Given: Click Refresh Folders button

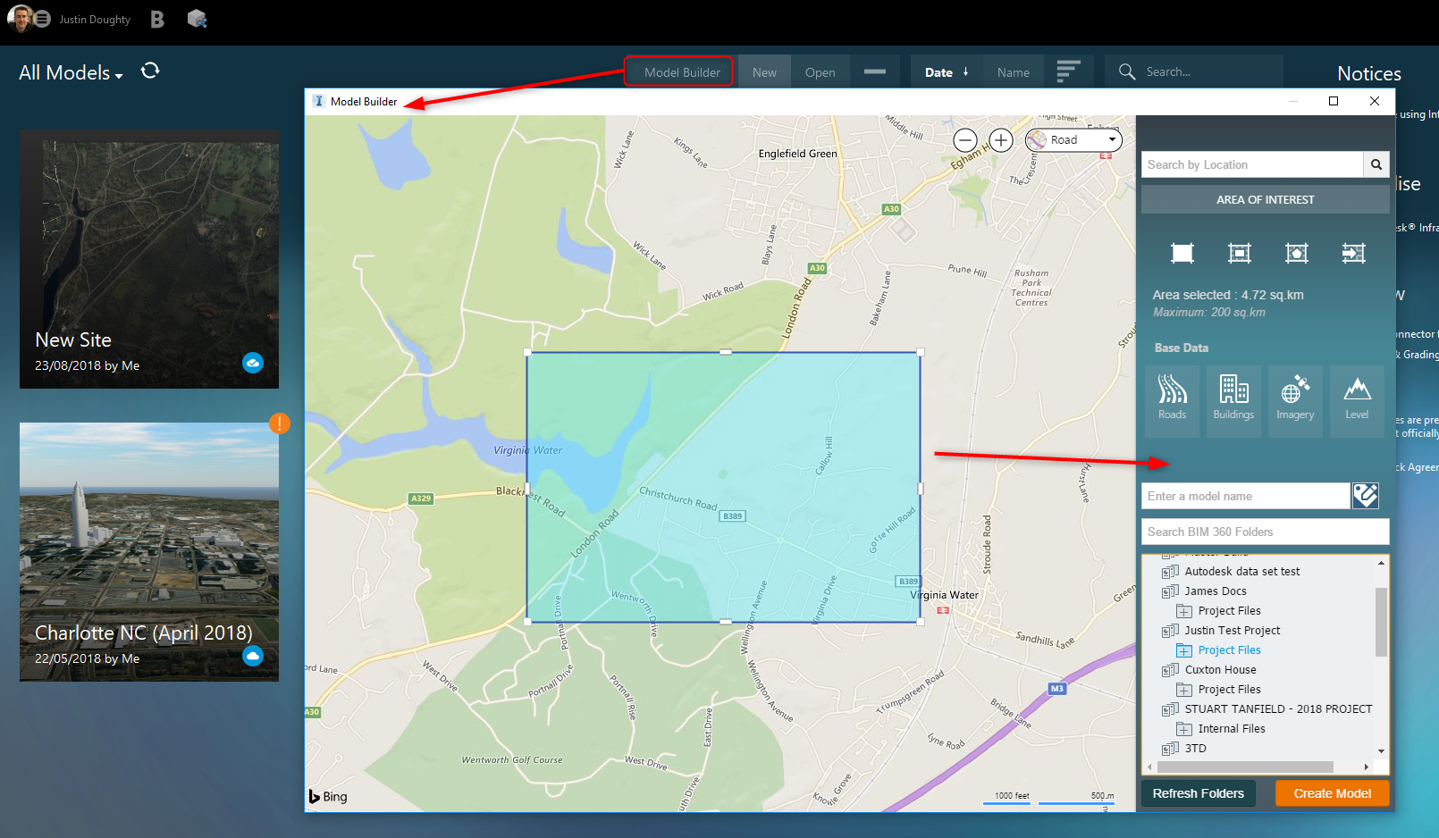Looking at the screenshot, I should pyautogui.click(x=1198, y=793).
